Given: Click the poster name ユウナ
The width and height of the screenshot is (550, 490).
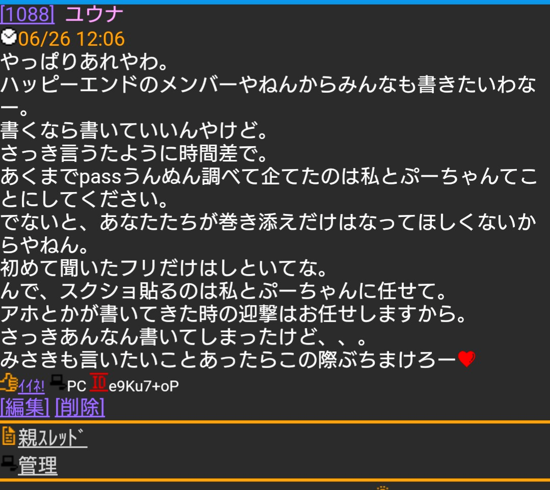Looking at the screenshot, I should click(94, 15).
